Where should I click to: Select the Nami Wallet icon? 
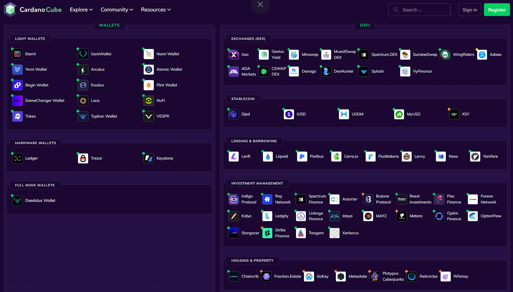(149, 54)
